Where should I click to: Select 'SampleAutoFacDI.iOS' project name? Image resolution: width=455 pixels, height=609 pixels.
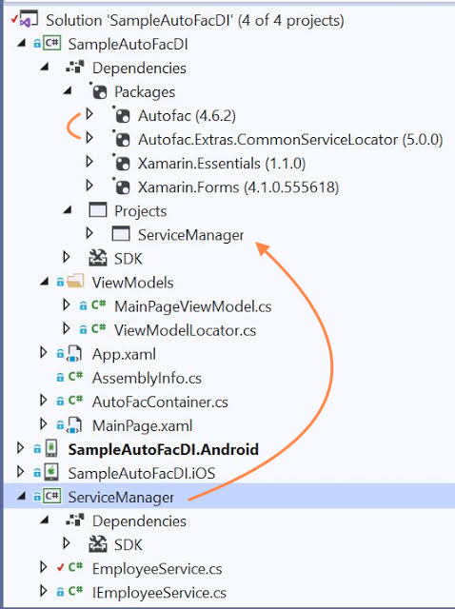tap(142, 473)
